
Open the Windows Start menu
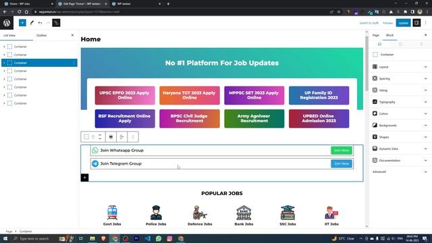5,238
